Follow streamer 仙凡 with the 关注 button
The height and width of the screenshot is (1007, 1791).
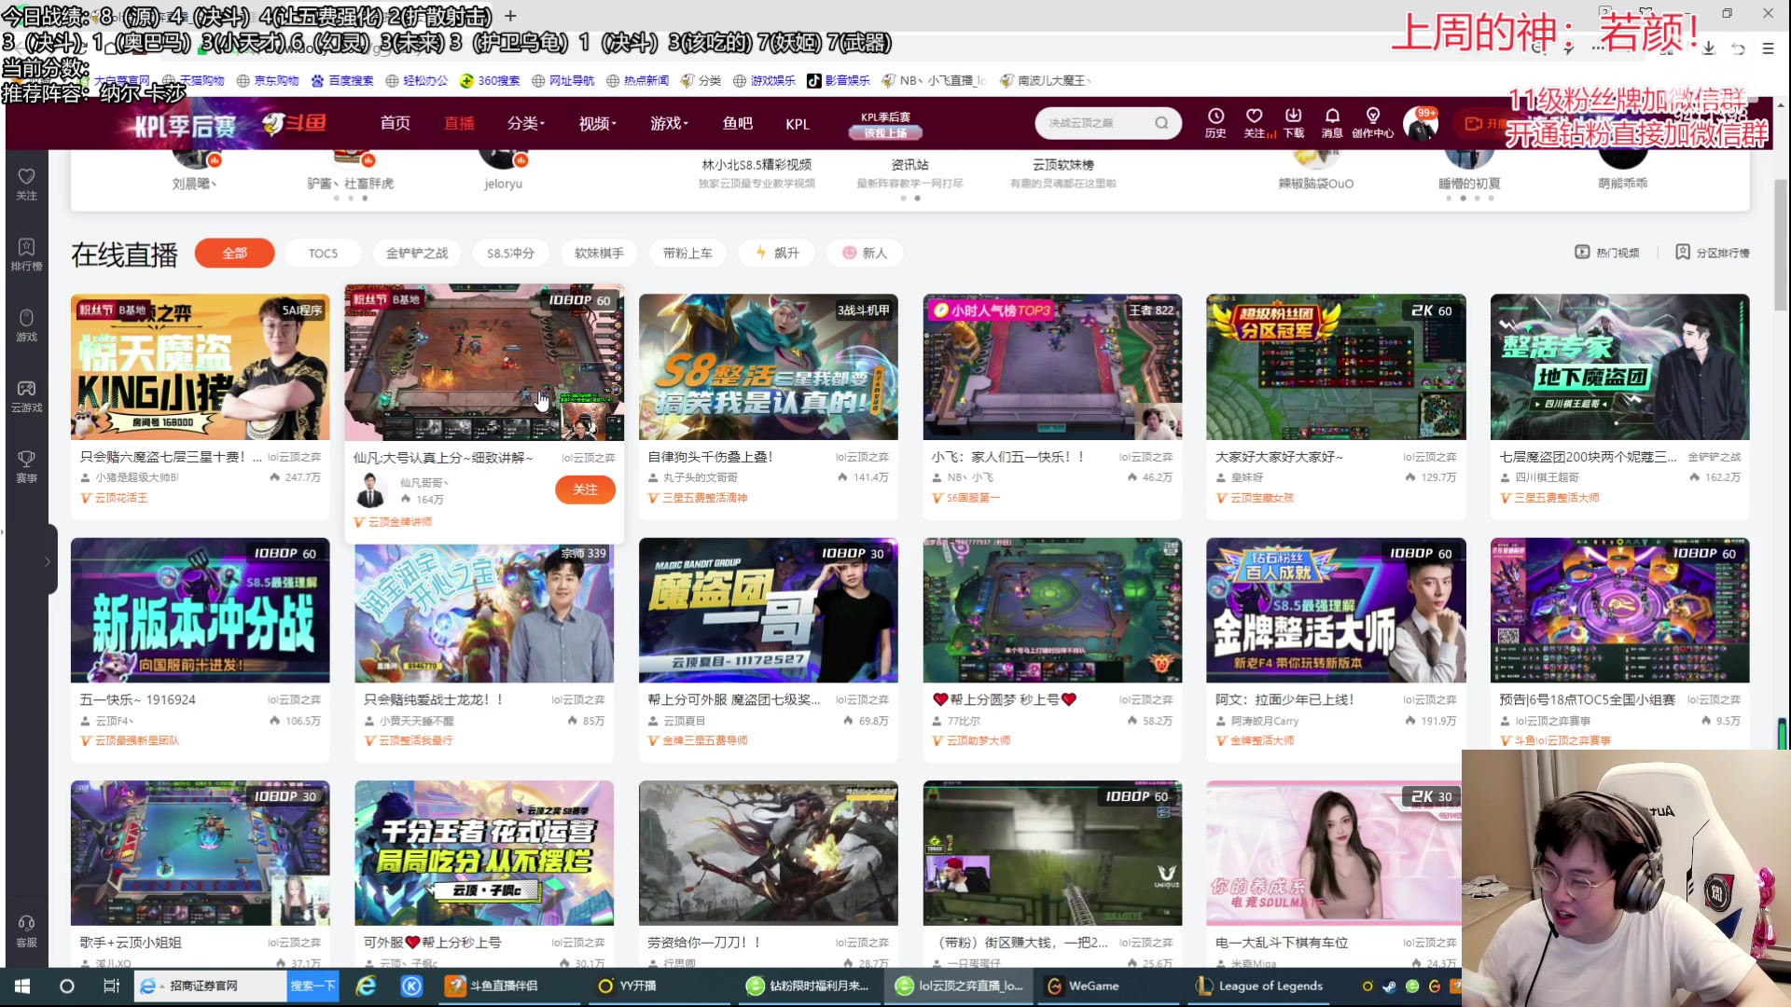coord(585,490)
